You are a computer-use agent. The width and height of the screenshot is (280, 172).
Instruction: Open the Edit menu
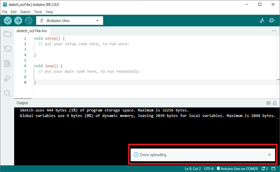click(x=14, y=12)
